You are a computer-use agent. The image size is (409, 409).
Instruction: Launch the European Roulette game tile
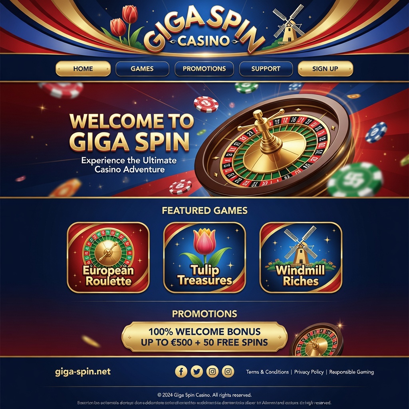pyautogui.click(x=108, y=258)
